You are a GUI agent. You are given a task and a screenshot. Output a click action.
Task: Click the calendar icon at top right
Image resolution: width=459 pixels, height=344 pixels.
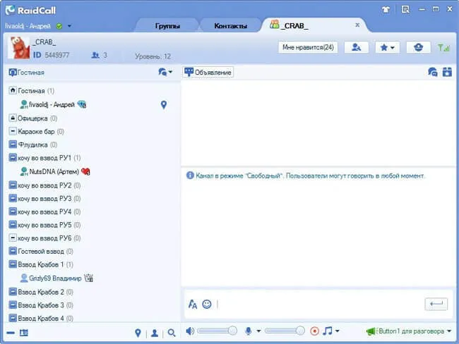[447, 72]
